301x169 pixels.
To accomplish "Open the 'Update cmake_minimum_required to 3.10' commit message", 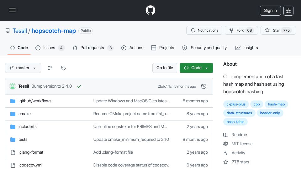I will point(131,140).
